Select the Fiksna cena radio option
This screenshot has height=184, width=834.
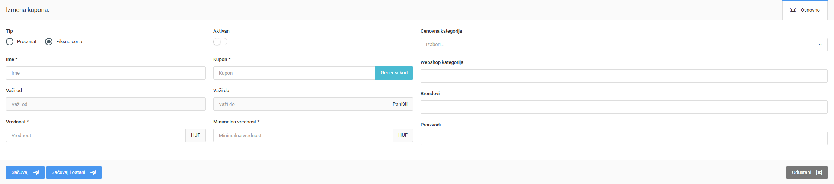pyautogui.click(x=49, y=42)
